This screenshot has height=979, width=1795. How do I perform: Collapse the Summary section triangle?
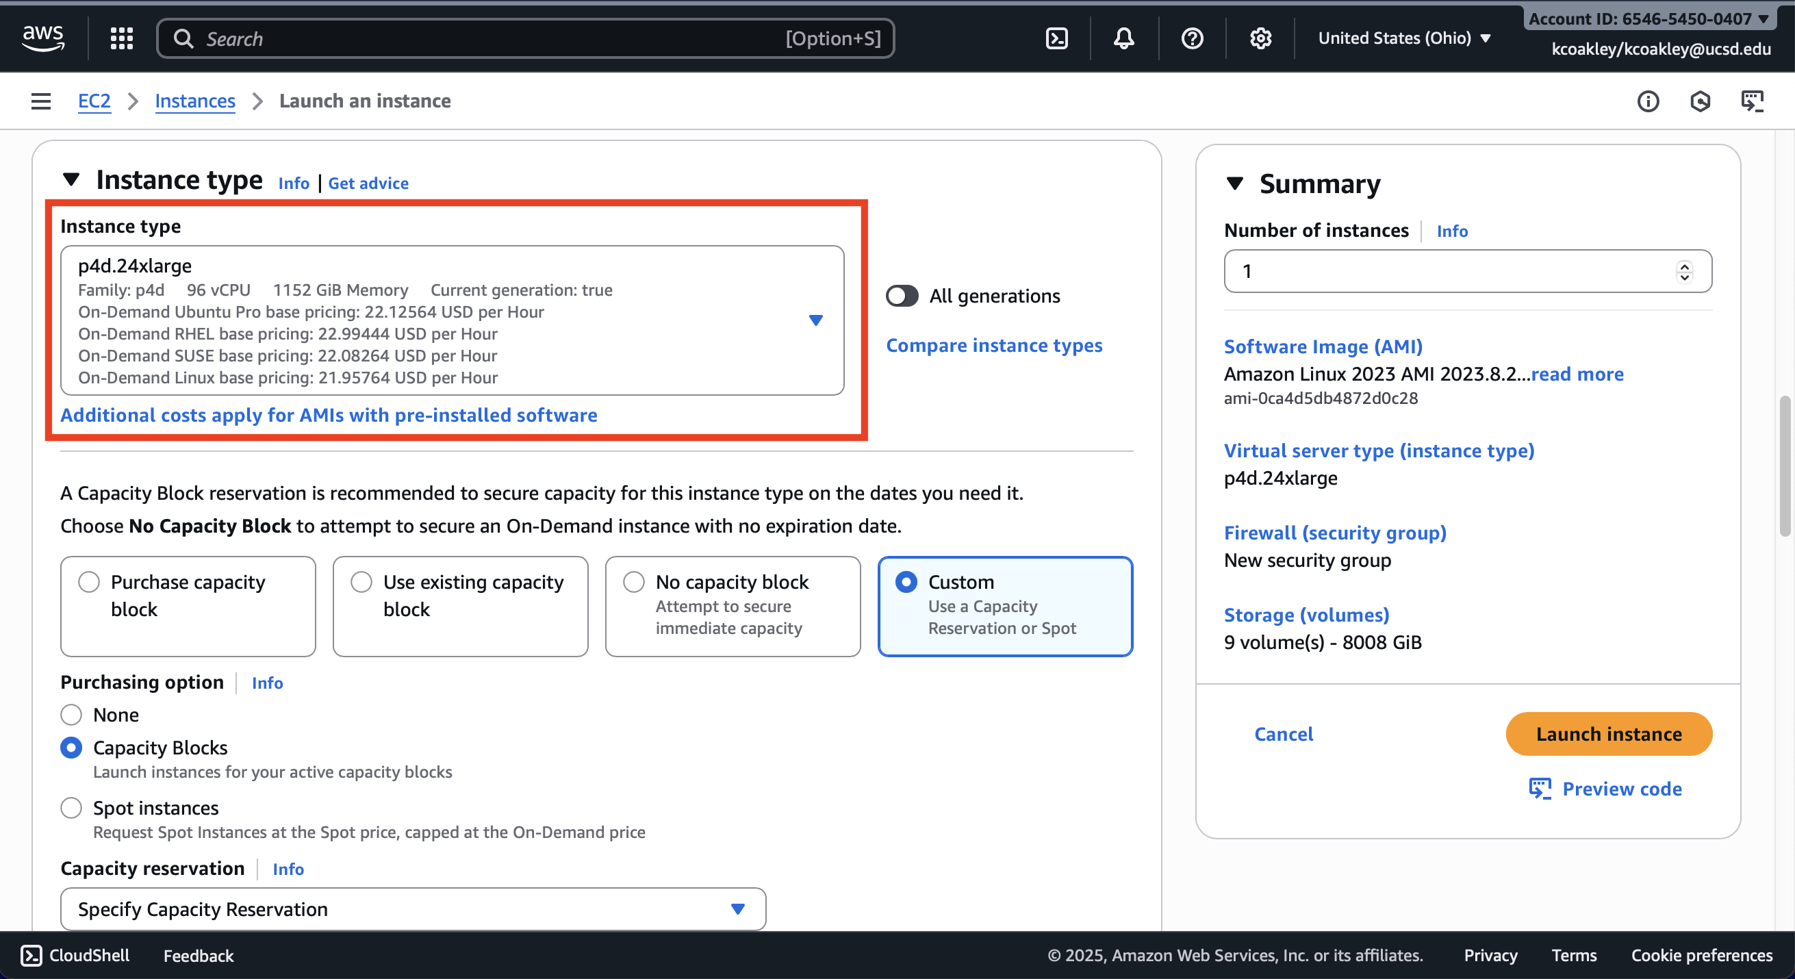pyautogui.click(x=1234, y=184)
